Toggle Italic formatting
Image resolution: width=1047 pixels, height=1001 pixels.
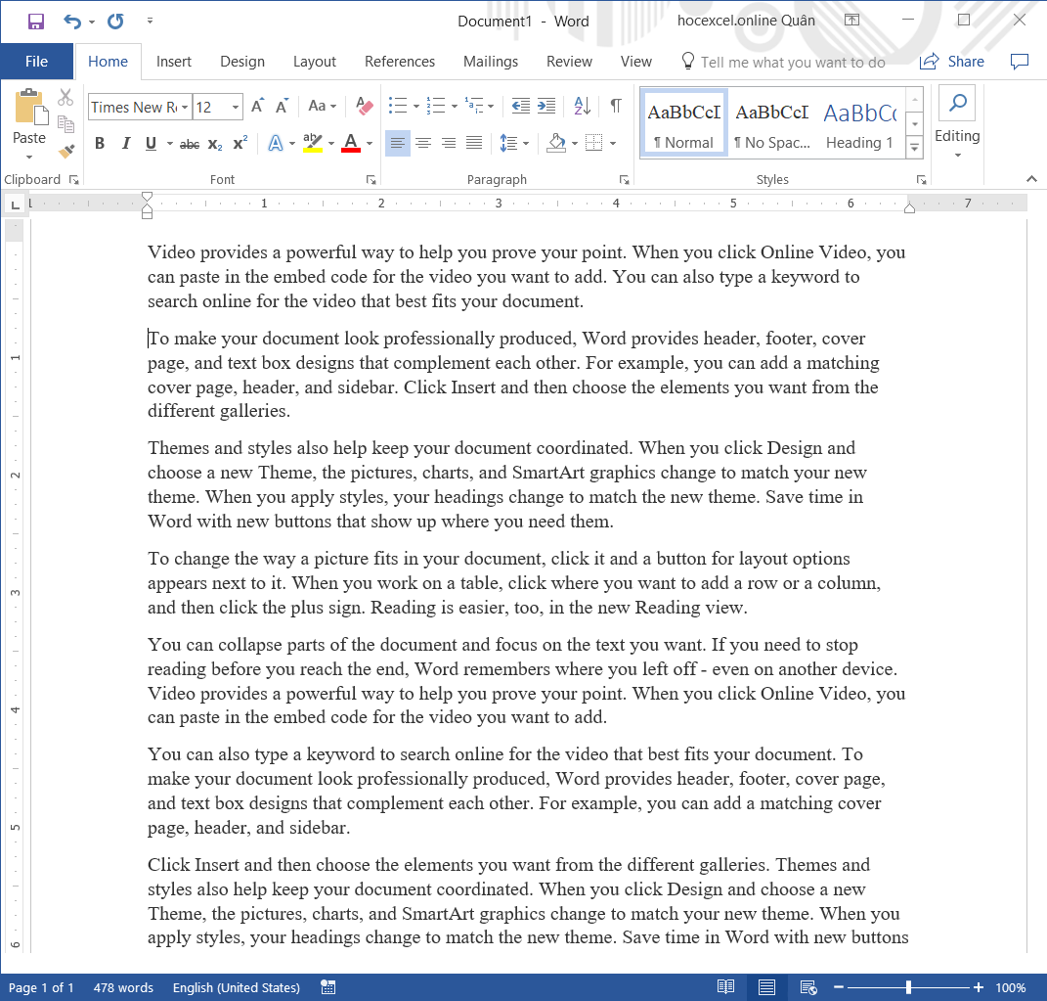pos(125,144)
